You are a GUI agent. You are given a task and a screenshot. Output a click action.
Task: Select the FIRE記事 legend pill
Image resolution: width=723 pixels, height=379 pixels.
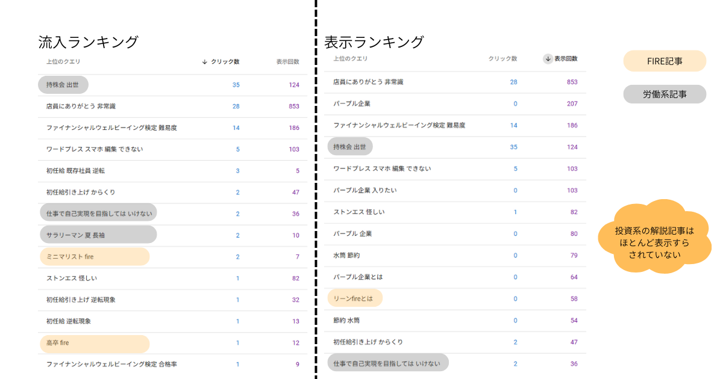pos(665,61)
